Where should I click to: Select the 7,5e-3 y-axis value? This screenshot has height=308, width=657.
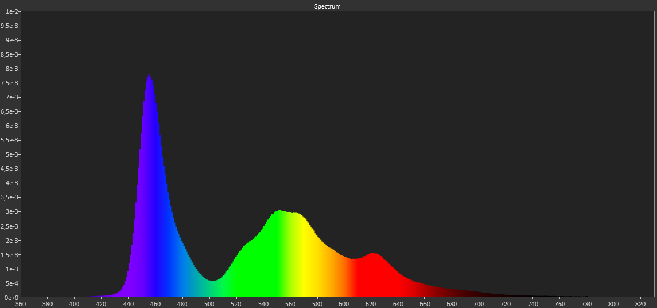pyautogui.click(x=9, y=83)
